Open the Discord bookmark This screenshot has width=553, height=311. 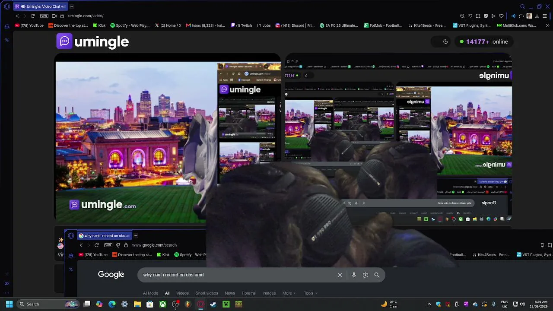295,25
